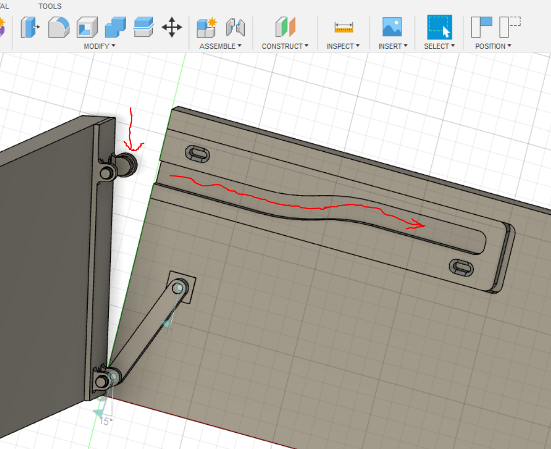
Task: Select the Move/Copy tool
Action: point(172,27)
